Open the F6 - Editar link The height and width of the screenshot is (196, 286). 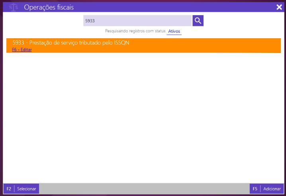point(22,50)
